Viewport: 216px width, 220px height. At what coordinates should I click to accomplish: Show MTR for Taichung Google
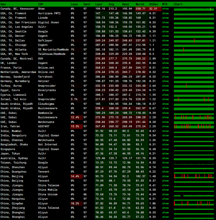pos(166,163)
